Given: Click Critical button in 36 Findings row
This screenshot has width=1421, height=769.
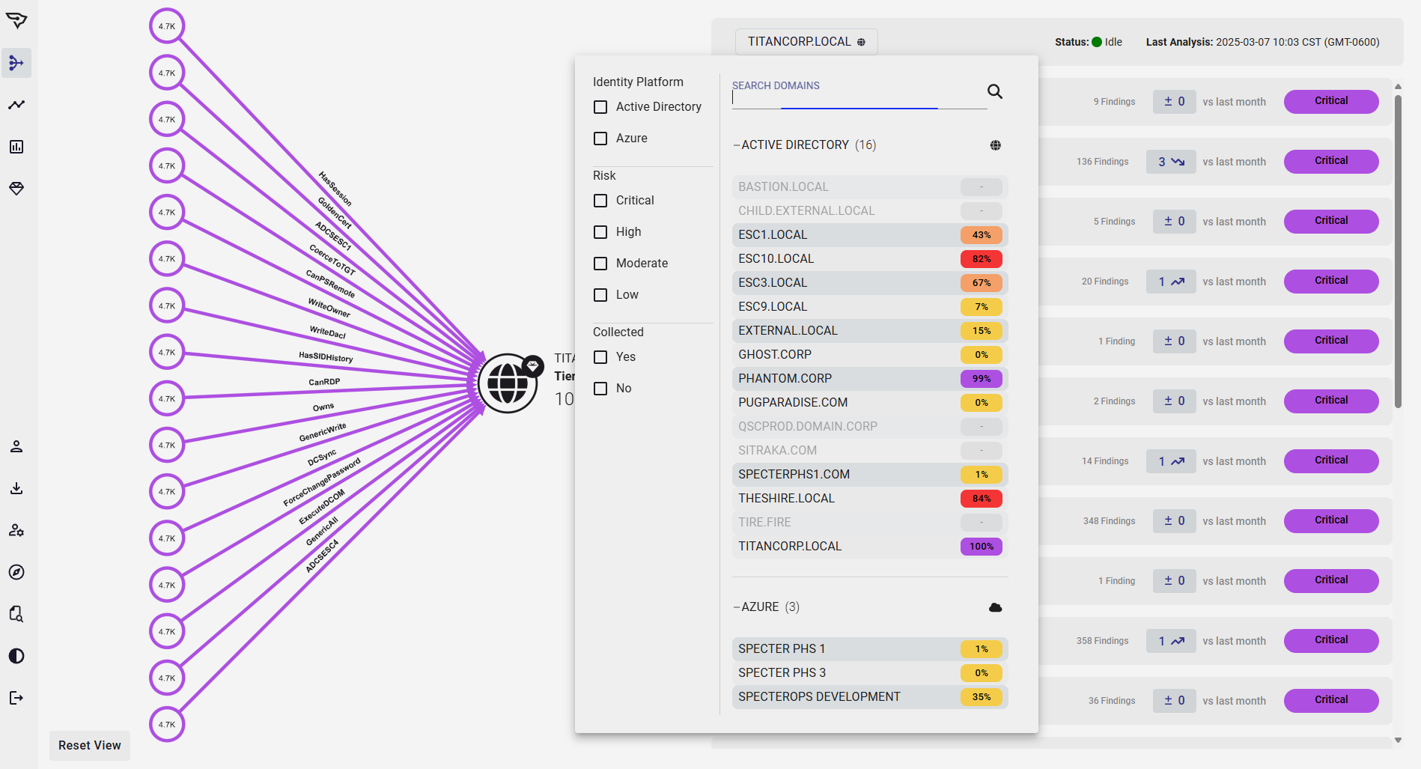Looking at the screenshot, I should pos(1331,701).
